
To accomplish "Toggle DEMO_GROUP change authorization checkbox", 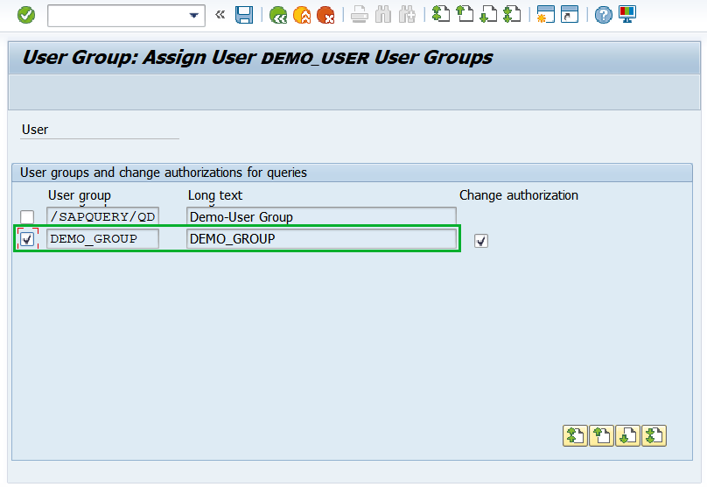I will [x=481, y=241].
